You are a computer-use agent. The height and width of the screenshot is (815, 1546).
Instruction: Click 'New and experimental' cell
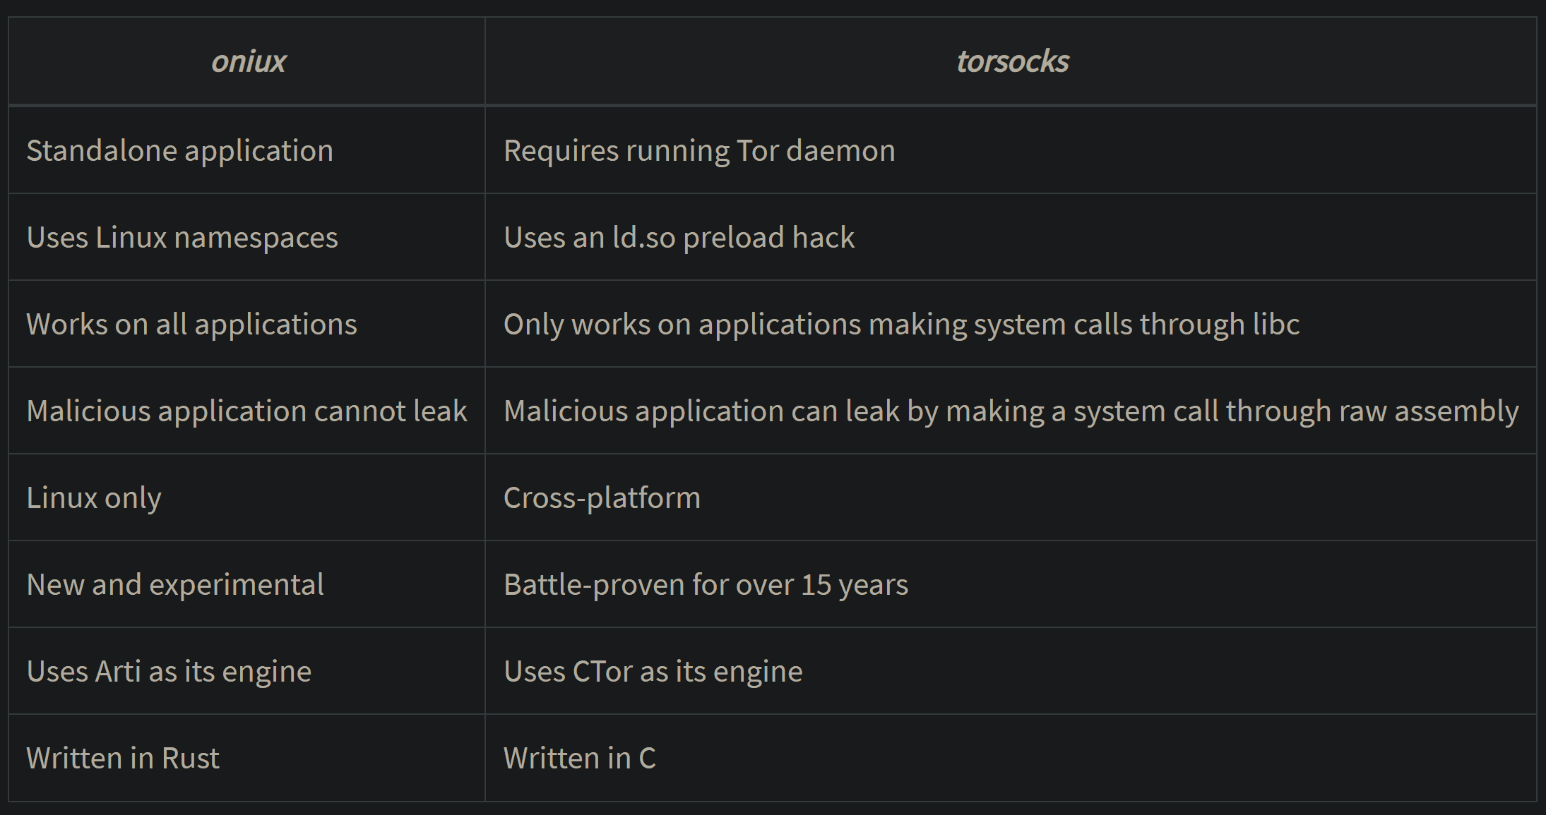coord(175,584)
